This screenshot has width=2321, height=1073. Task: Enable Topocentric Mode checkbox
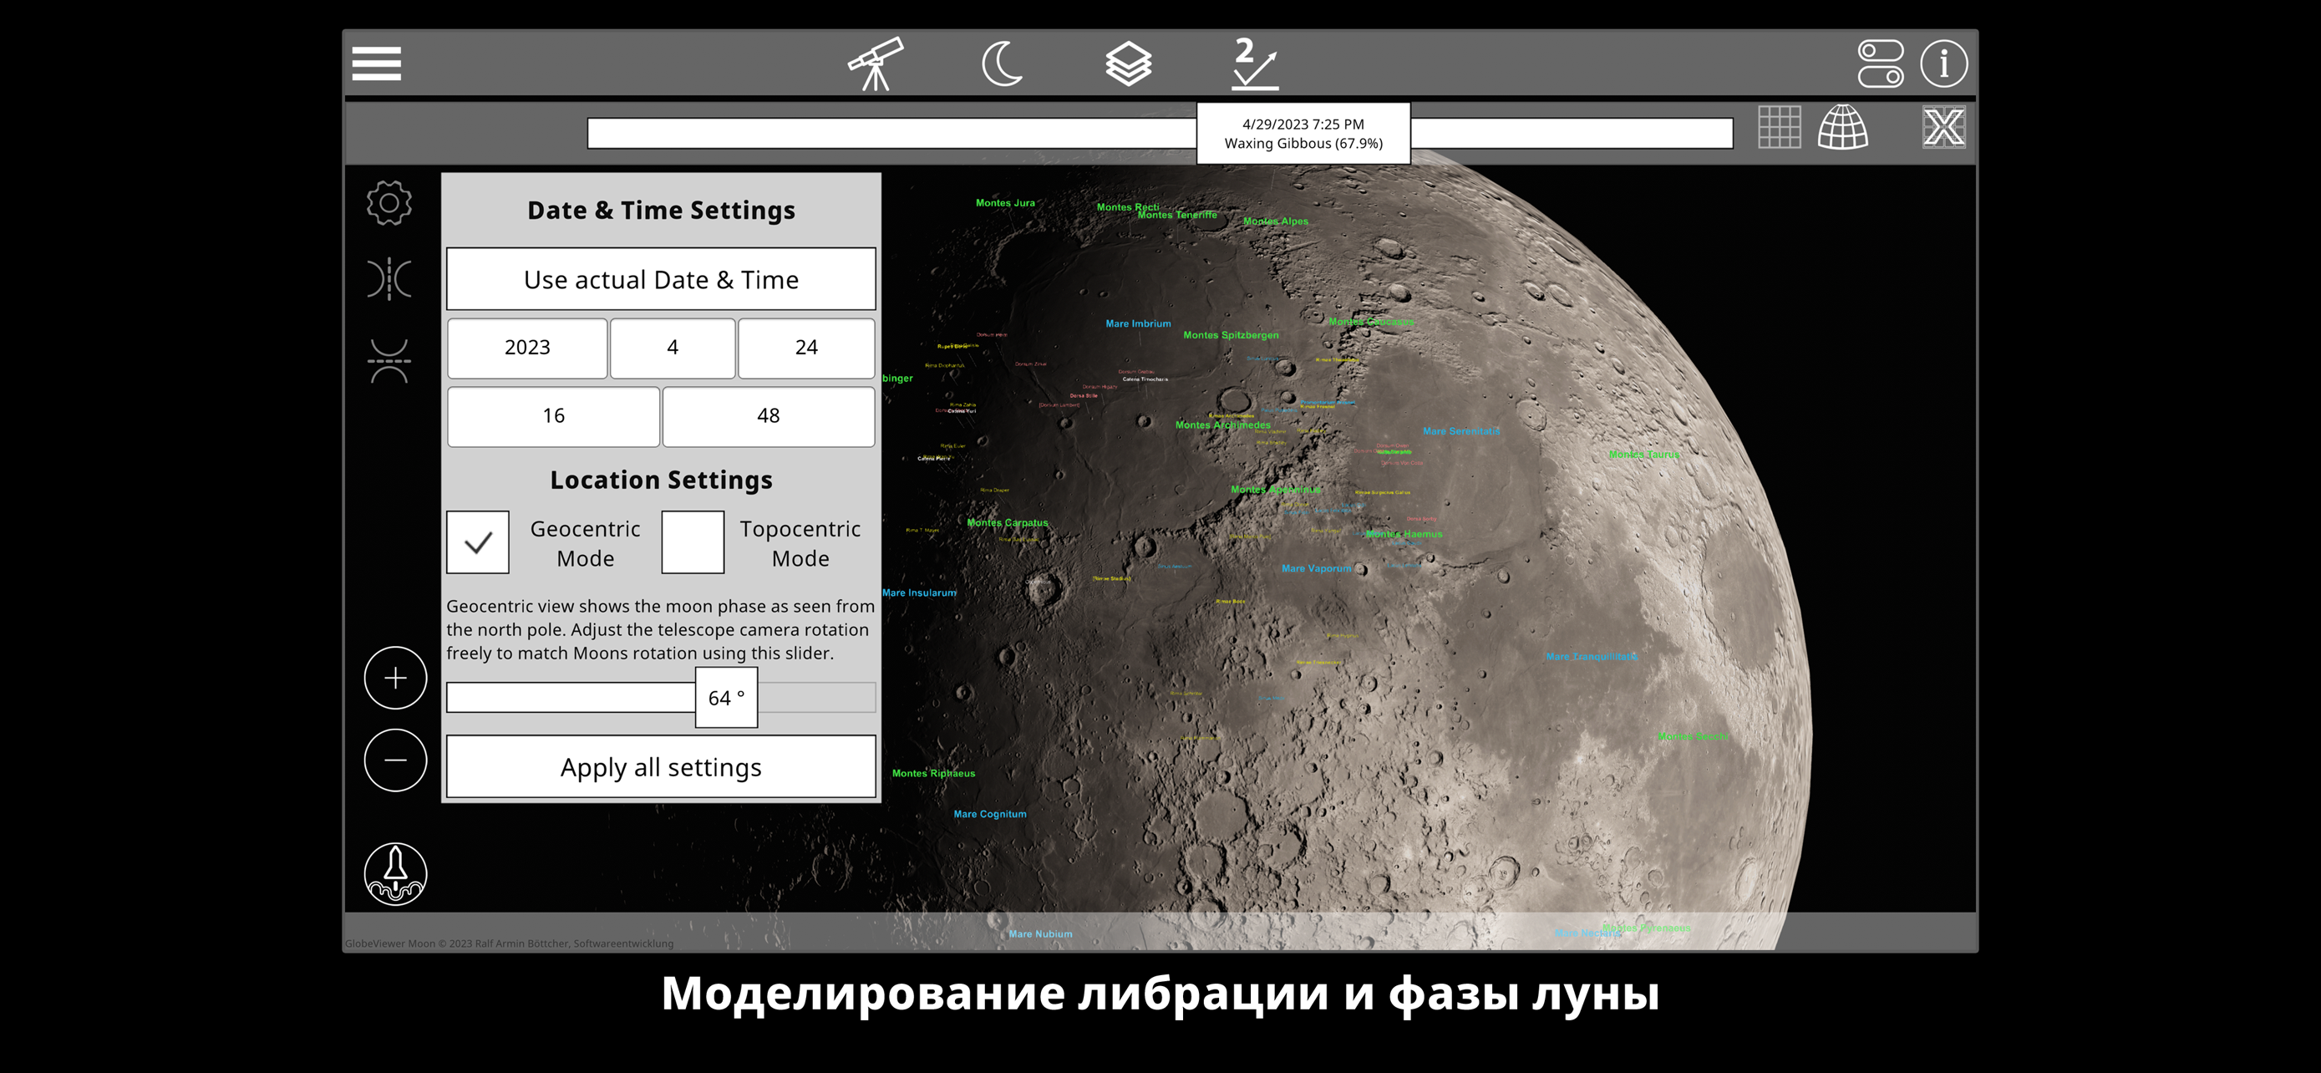pos(693,542)
